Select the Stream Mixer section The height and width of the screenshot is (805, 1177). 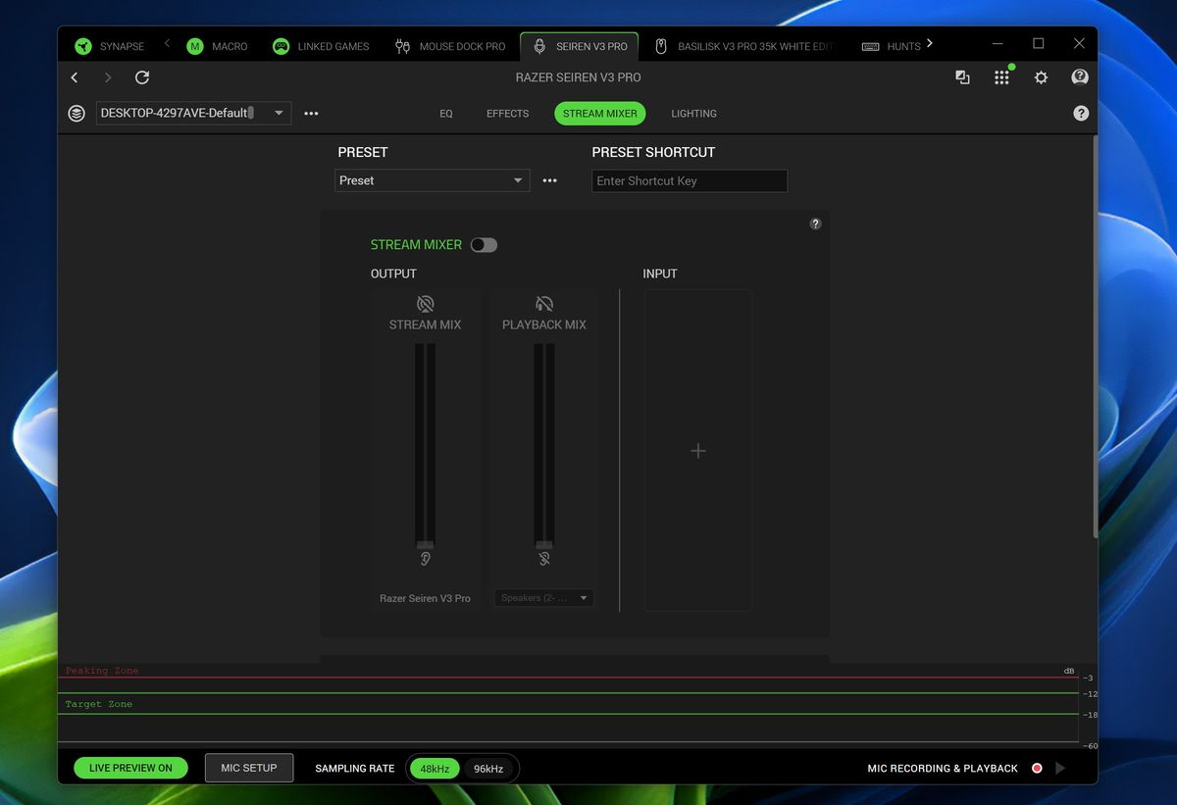599,114
